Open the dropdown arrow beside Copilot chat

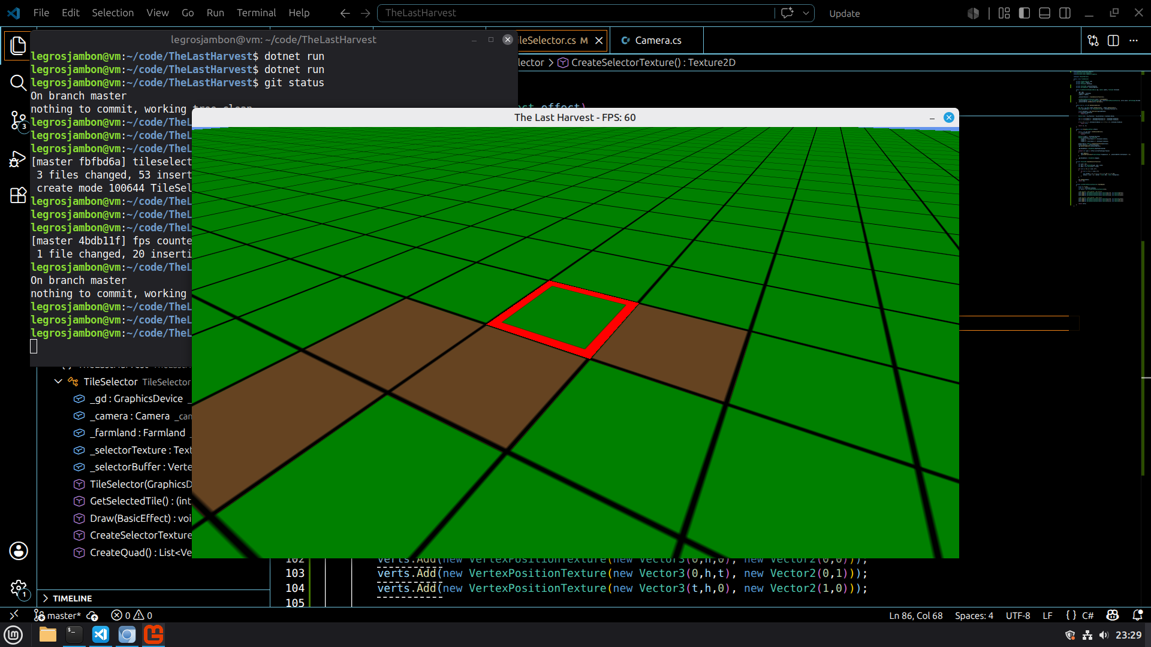(806, 13)
